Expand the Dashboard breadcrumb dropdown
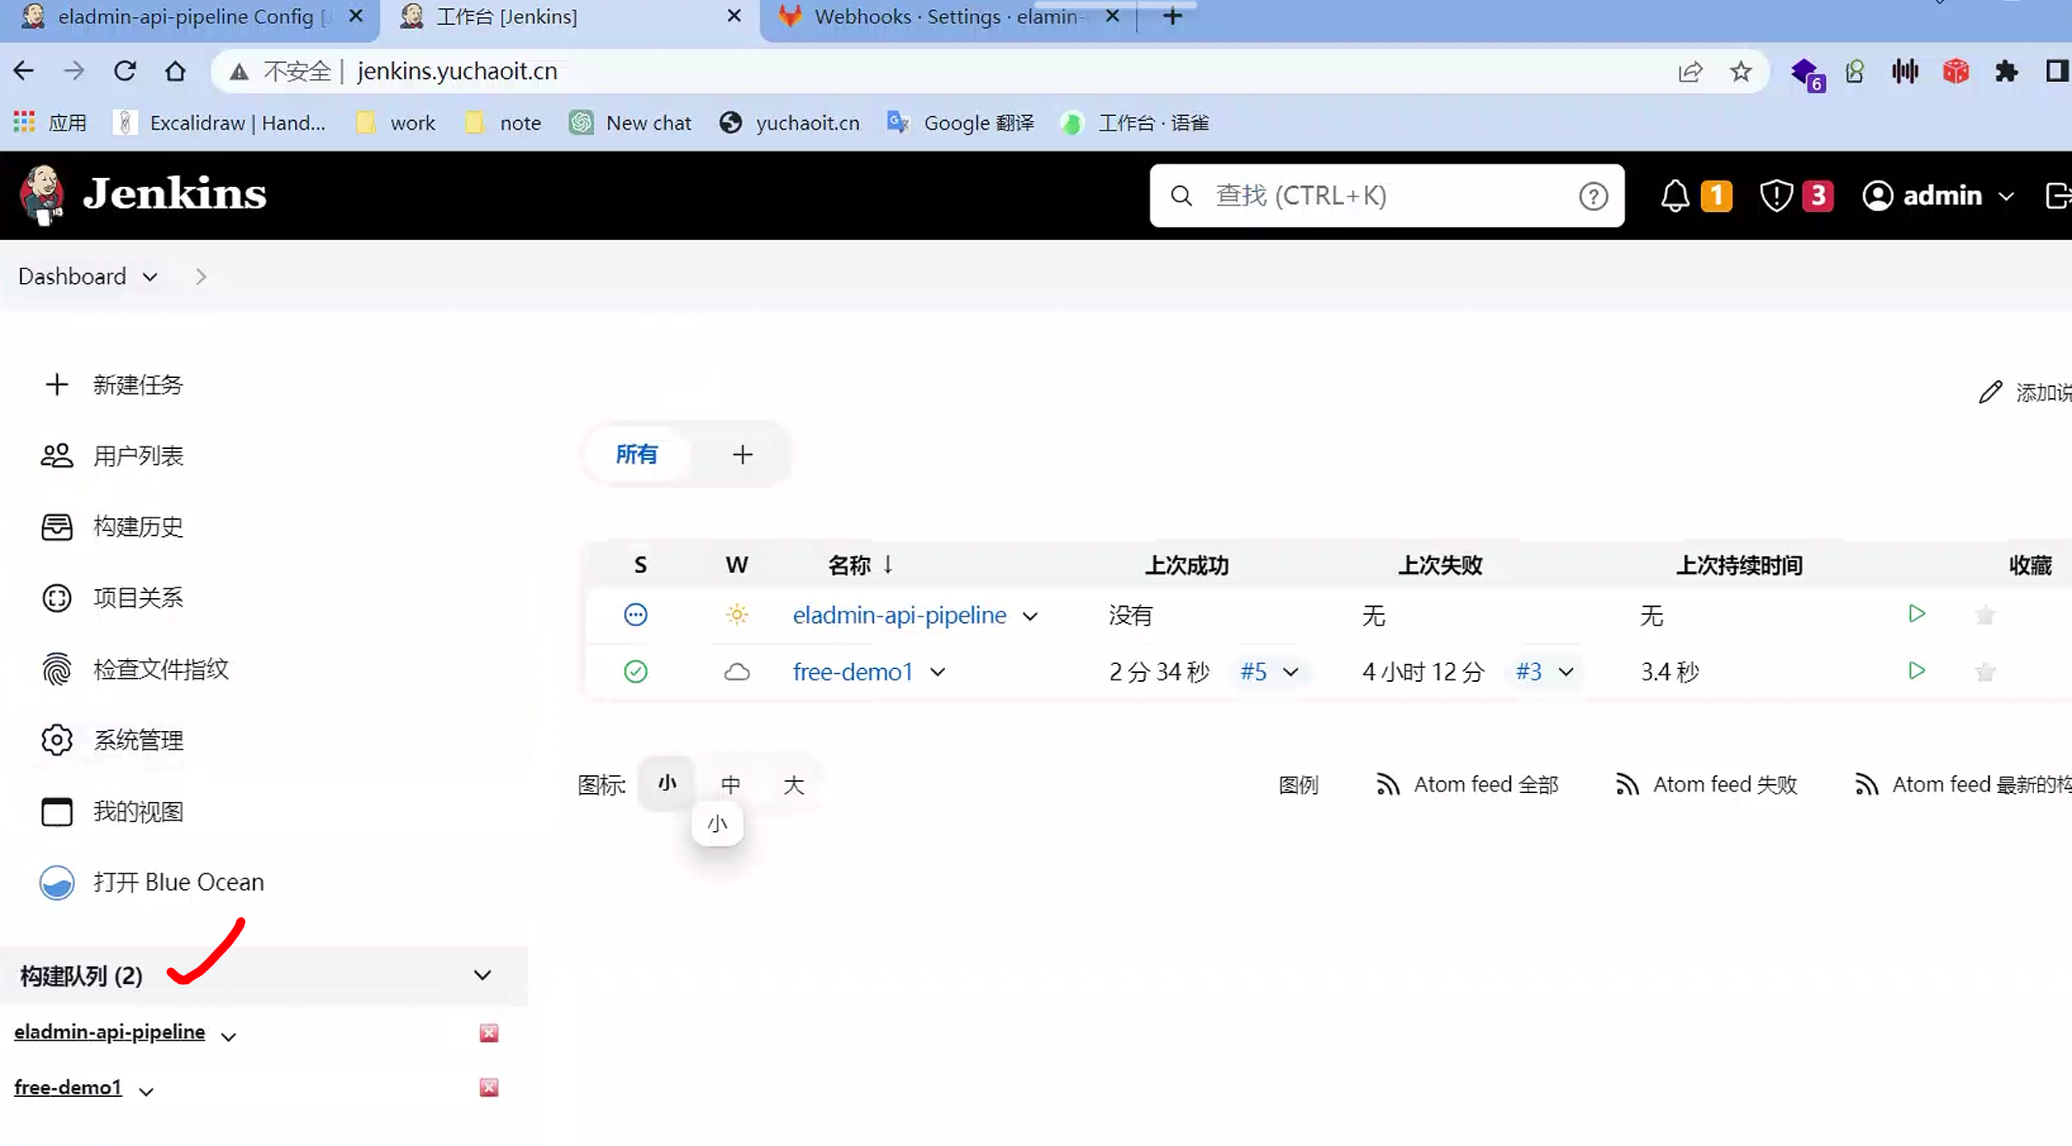 tap(150, 276)
